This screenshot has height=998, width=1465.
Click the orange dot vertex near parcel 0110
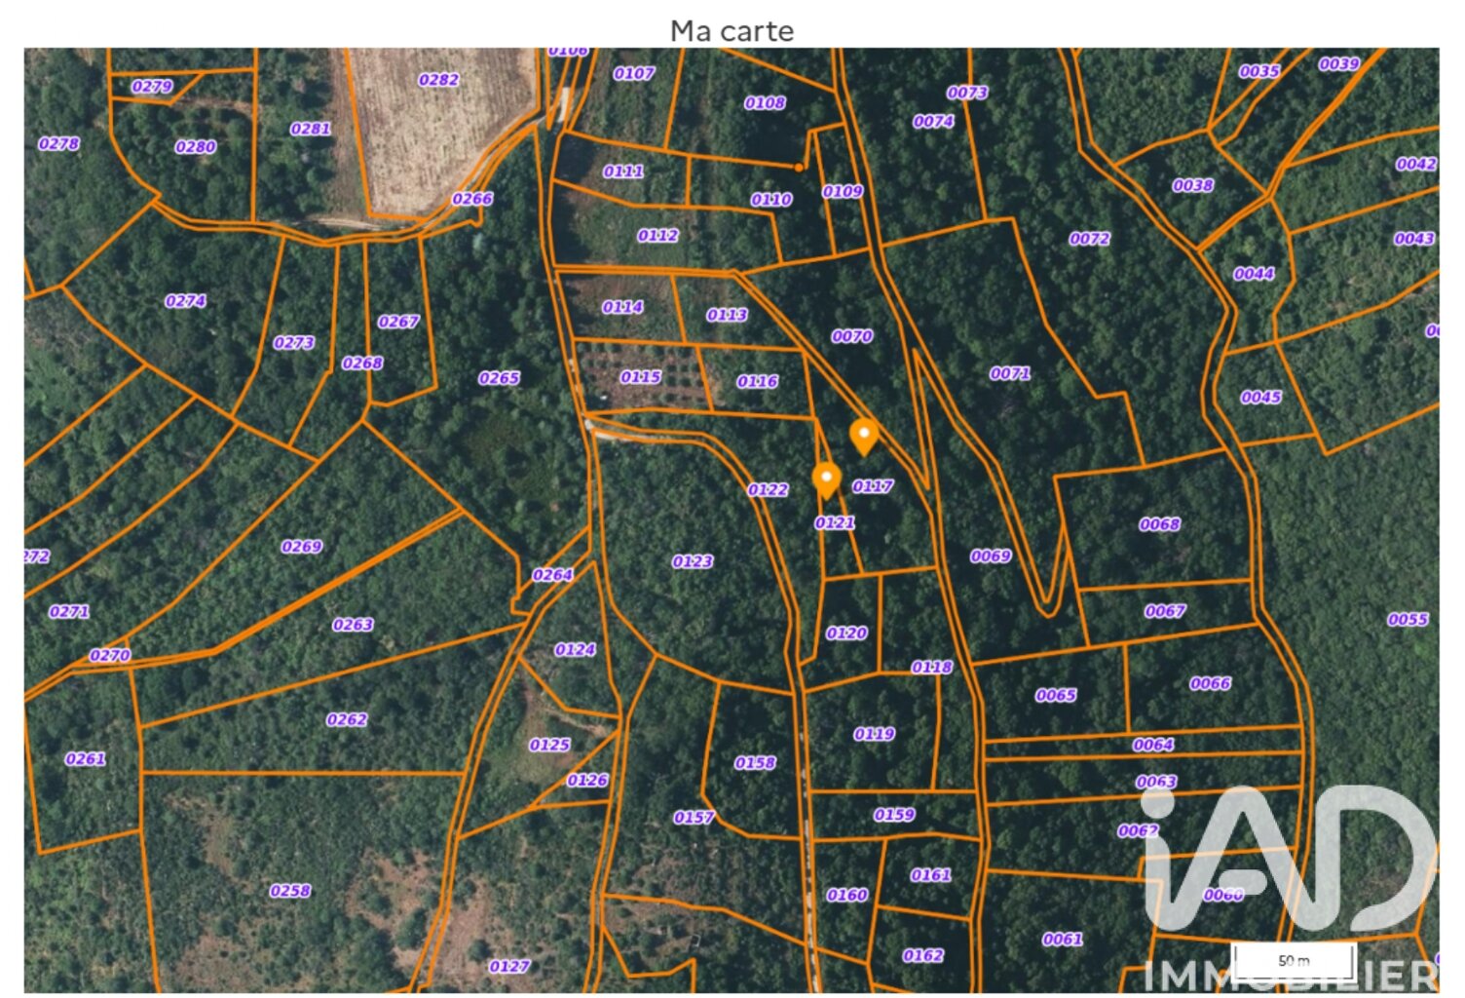[798, 168]
